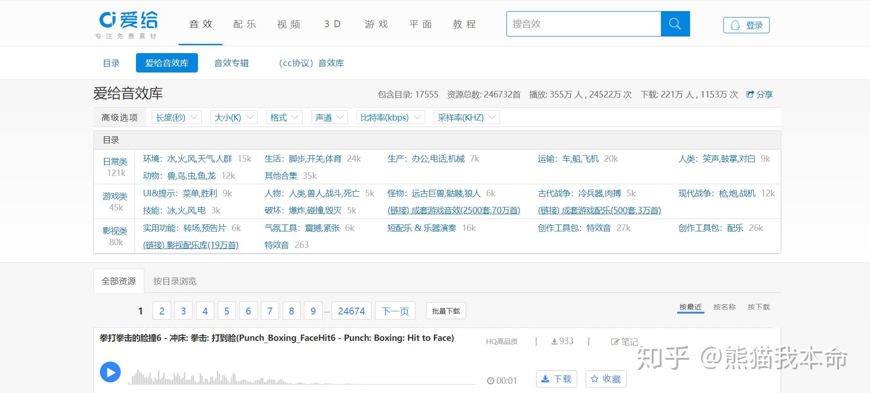The image size is (870, 393).
Task: Go to page 9
Action: tap(313, 311)
